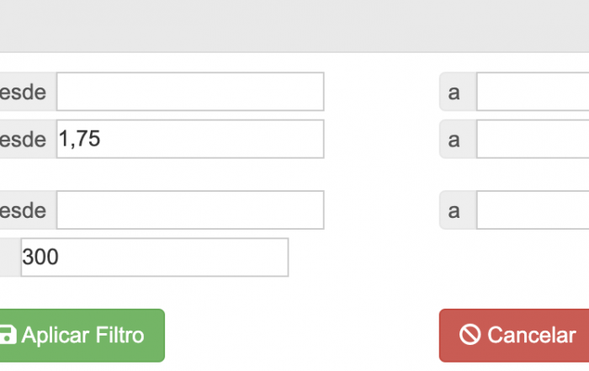Focus the 'a' field directly above Cancelar

tap(532, 210)
